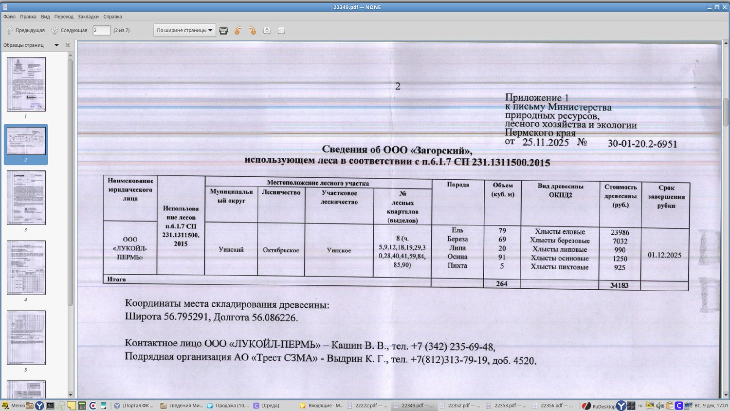Switch to the 'Портал ФК' browser window in taskbar

click(134, 406)
